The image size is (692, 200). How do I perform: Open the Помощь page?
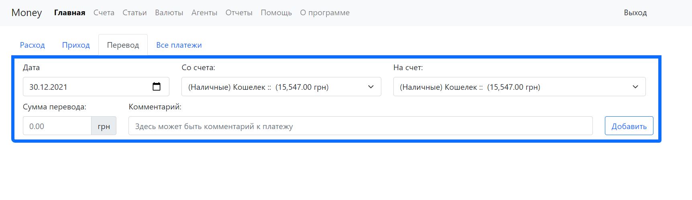(276, 13)
